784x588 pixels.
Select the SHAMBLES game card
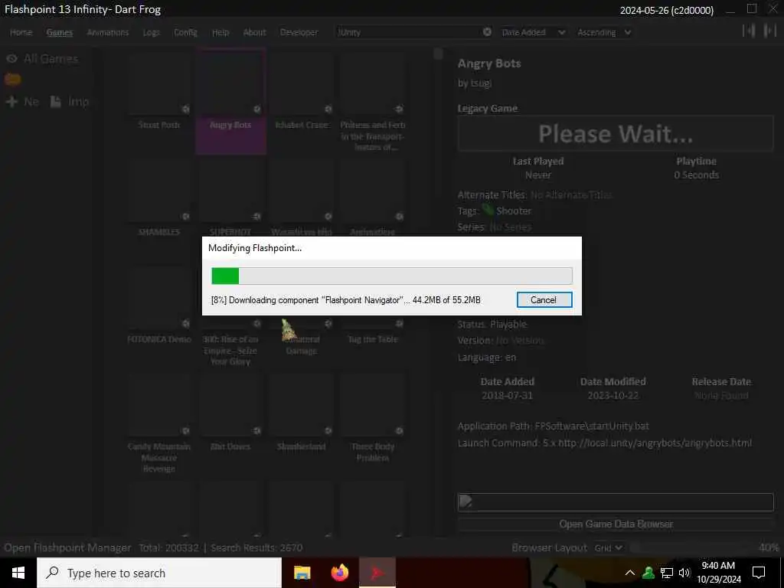159,198
